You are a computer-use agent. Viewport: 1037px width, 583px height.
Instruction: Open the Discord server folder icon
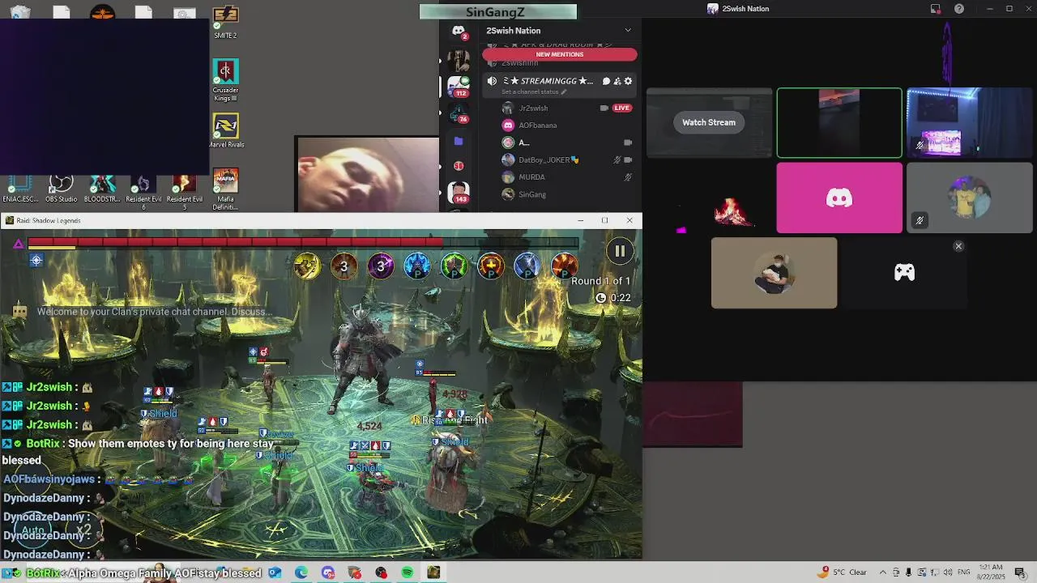[x=458, y=141]
